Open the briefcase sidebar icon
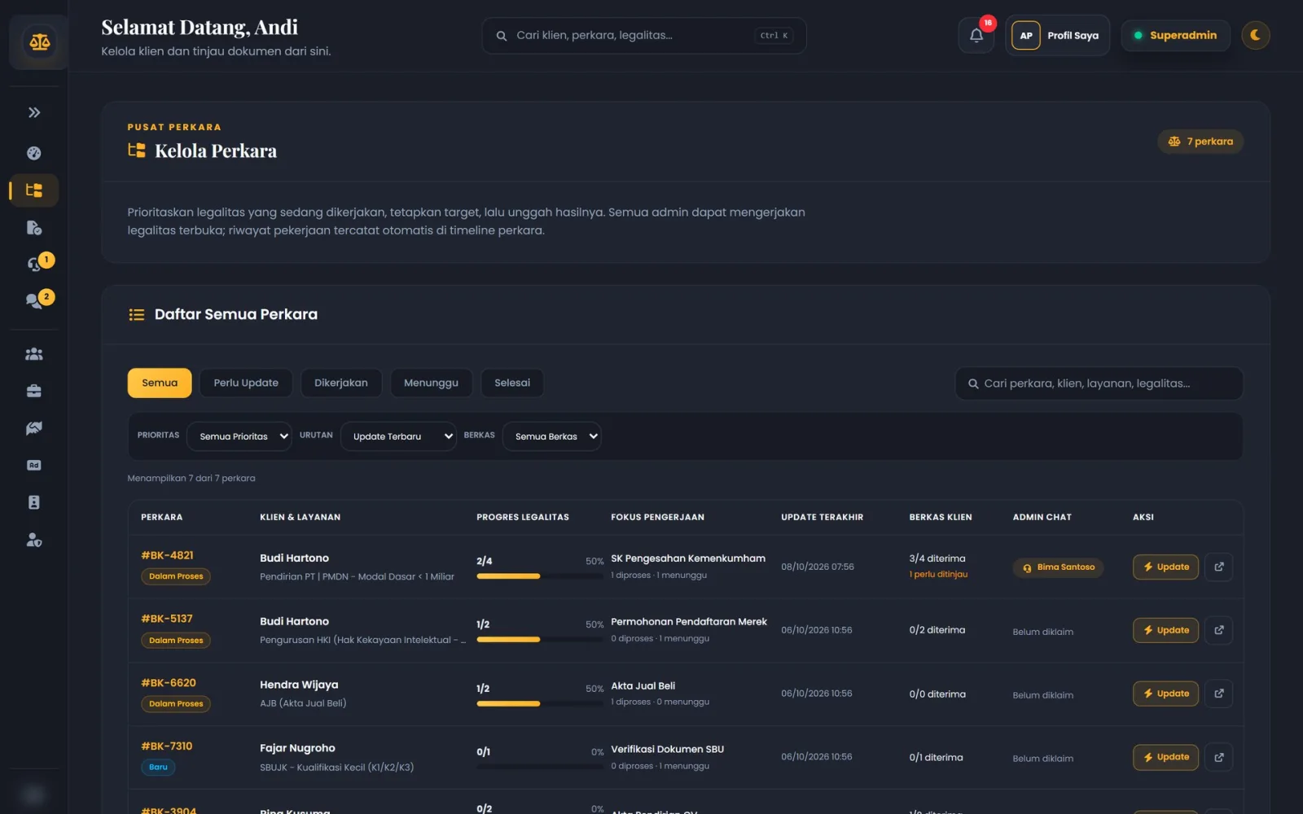Screen dimensions: 1303x814 click(34, 392)
